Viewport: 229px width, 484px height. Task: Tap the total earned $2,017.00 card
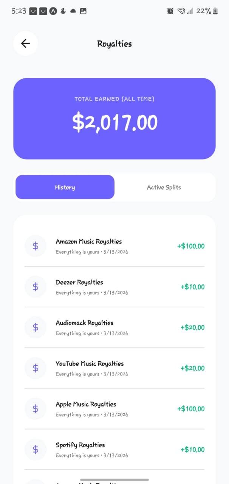[114, 119]
